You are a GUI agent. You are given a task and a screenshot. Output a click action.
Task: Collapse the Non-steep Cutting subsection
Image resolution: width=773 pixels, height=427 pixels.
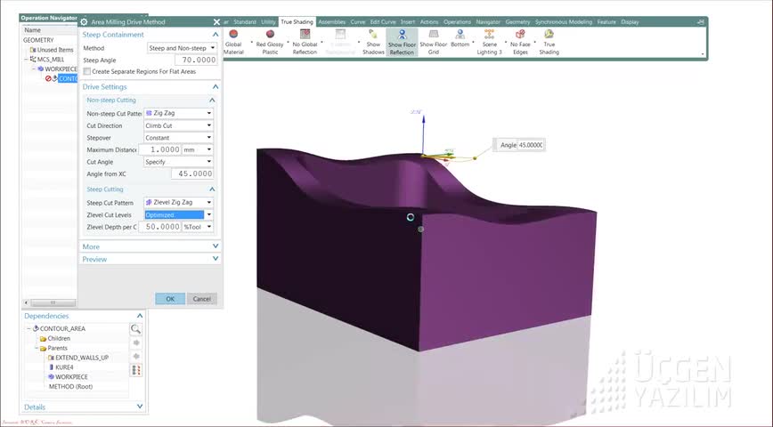coord(212,100)
